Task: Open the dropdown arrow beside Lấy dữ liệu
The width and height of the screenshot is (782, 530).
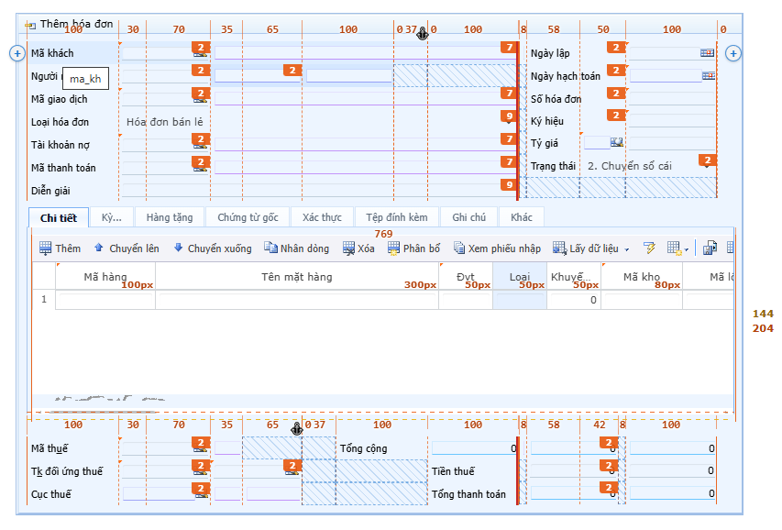Action: (627, 249)
